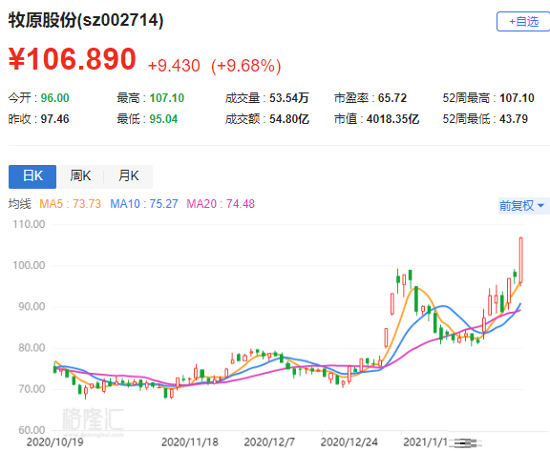Click the 80.00 price axis label
This screenshot has width=550, height=451.
(x=32, y=348)
